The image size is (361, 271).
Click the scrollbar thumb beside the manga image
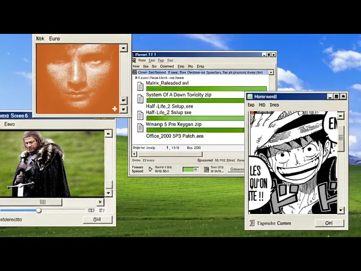point(341,138)
